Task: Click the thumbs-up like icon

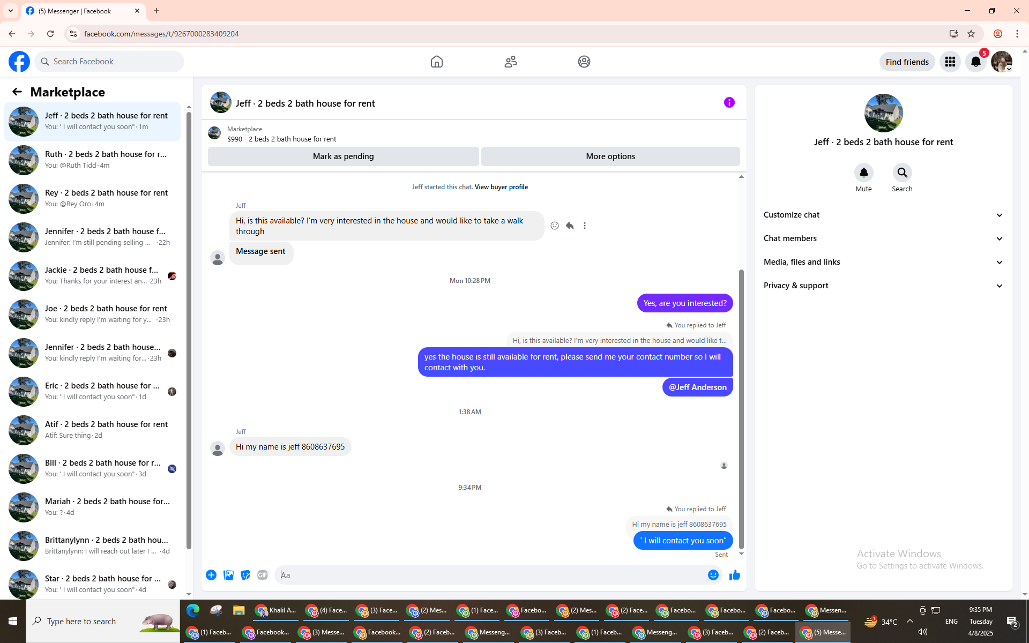Action: [734, 575]
